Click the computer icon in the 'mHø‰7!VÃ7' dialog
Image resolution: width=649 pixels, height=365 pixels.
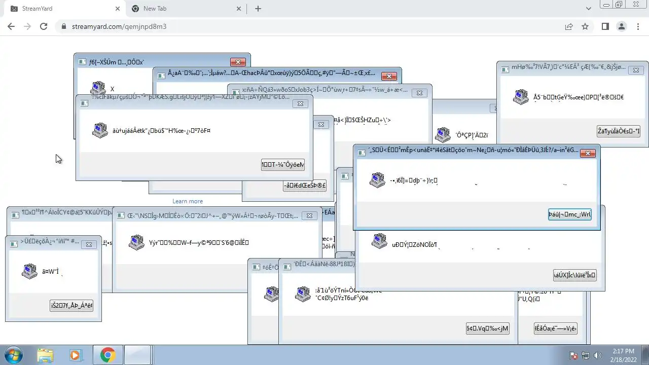(521, 97)
